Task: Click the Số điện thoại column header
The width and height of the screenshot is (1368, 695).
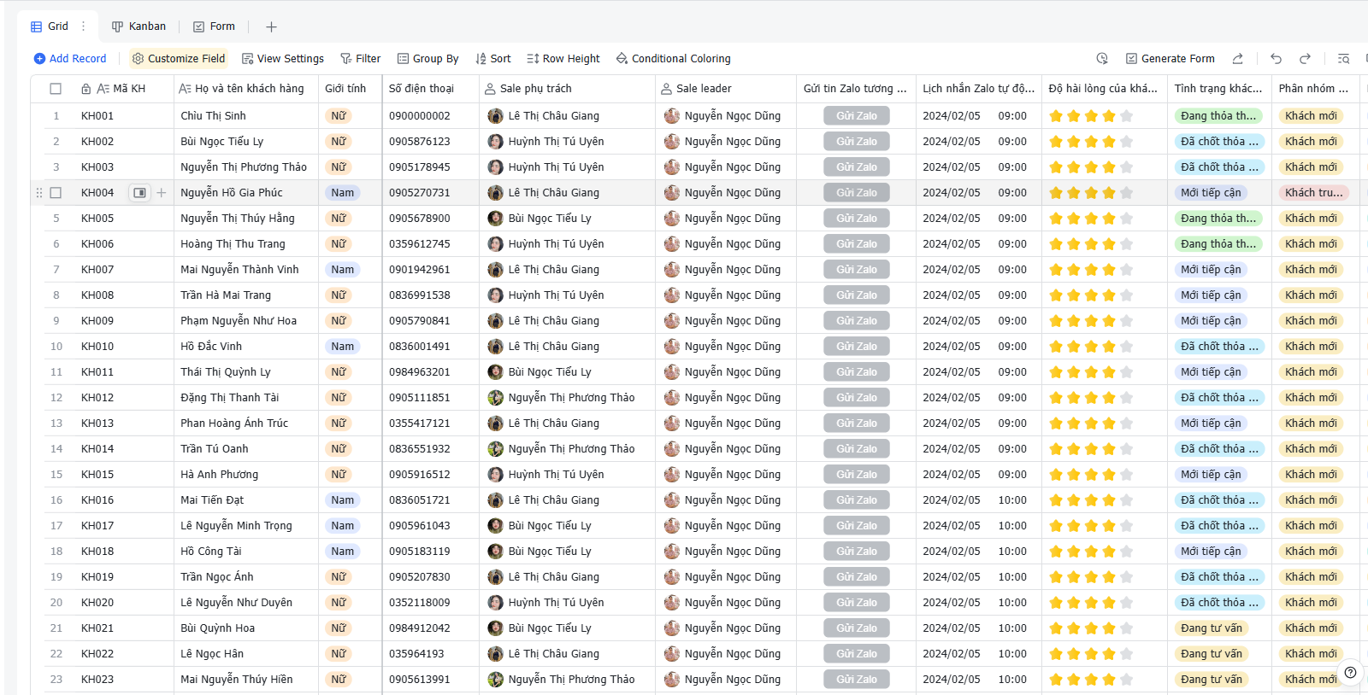Action: coord(430,89)
